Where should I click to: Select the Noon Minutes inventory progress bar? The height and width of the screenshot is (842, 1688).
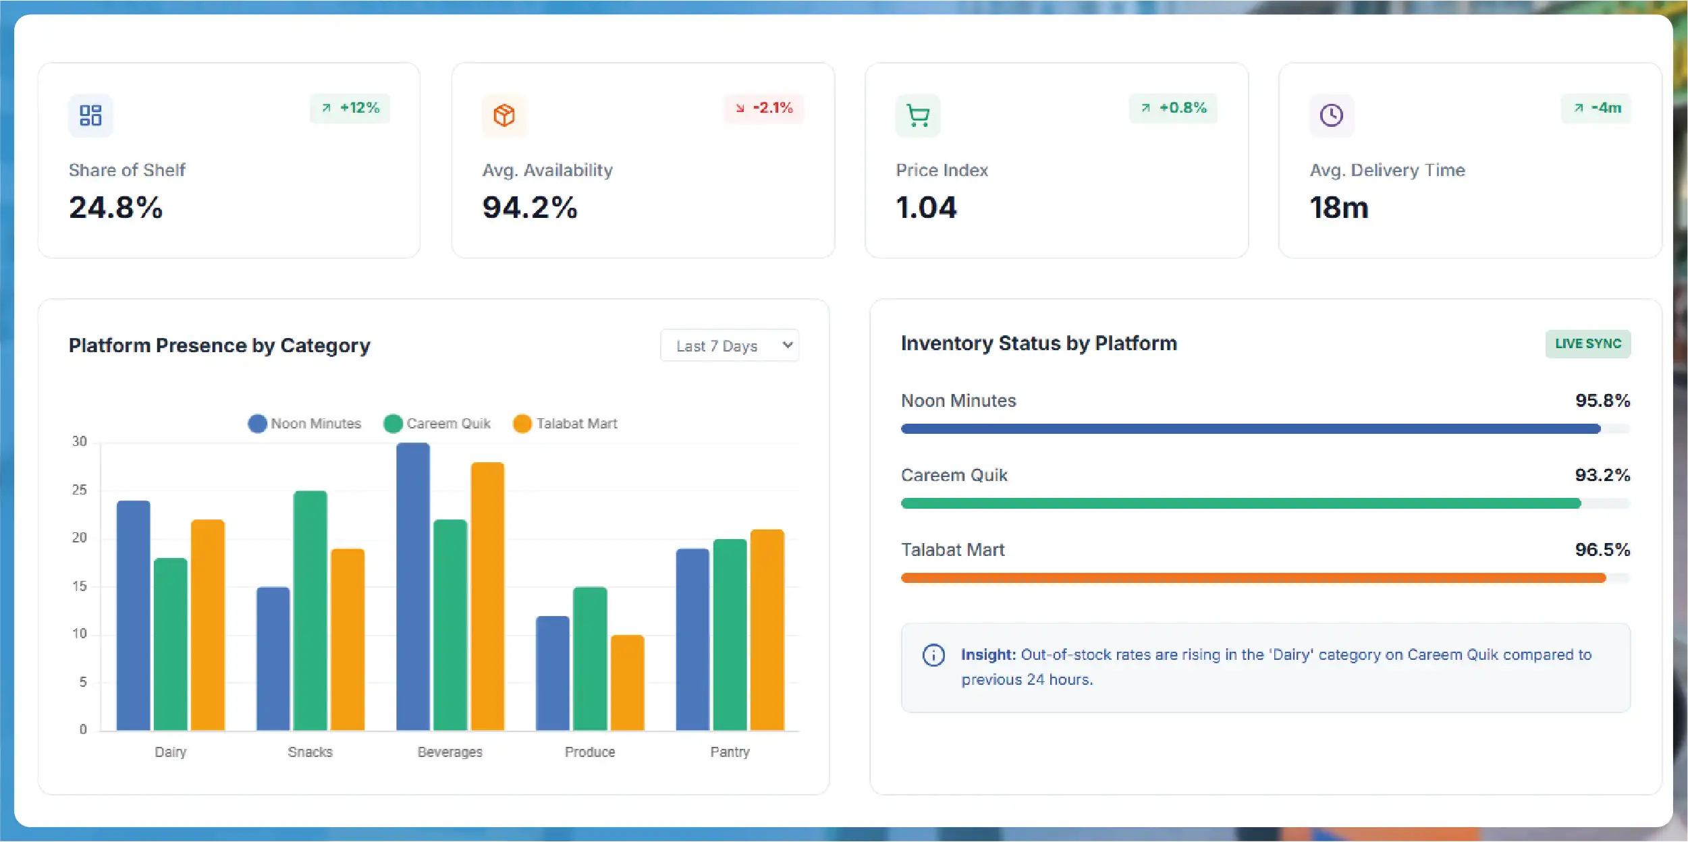click(x=1251, y=429)
